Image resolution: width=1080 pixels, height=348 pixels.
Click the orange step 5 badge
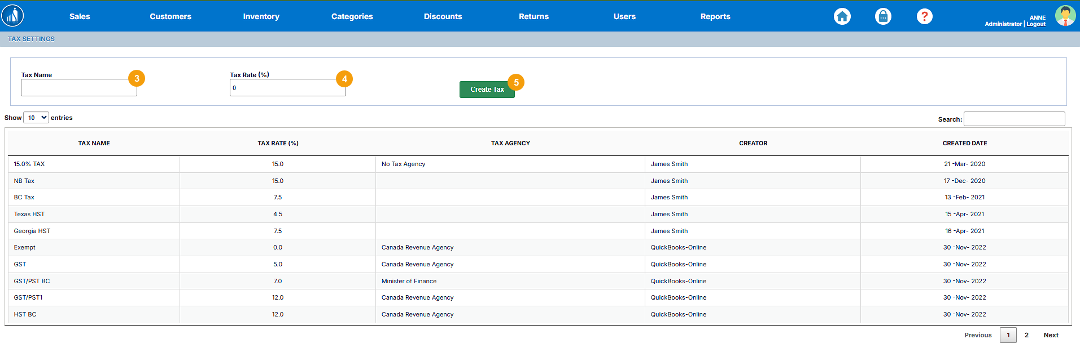pos(516,82)
